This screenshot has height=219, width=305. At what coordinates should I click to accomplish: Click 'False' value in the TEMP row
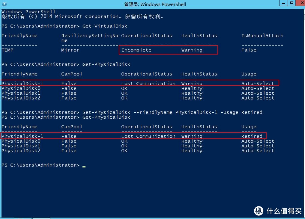(x=249, y=50)
